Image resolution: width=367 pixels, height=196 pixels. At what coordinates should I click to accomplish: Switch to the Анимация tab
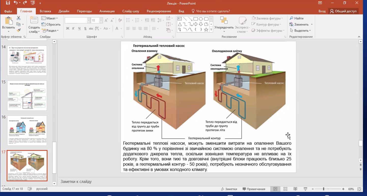coord(107,11)
